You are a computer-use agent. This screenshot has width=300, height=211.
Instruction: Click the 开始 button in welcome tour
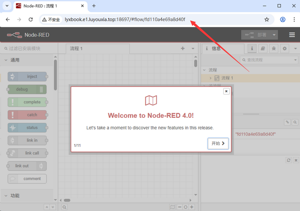(x=218, y=143)
